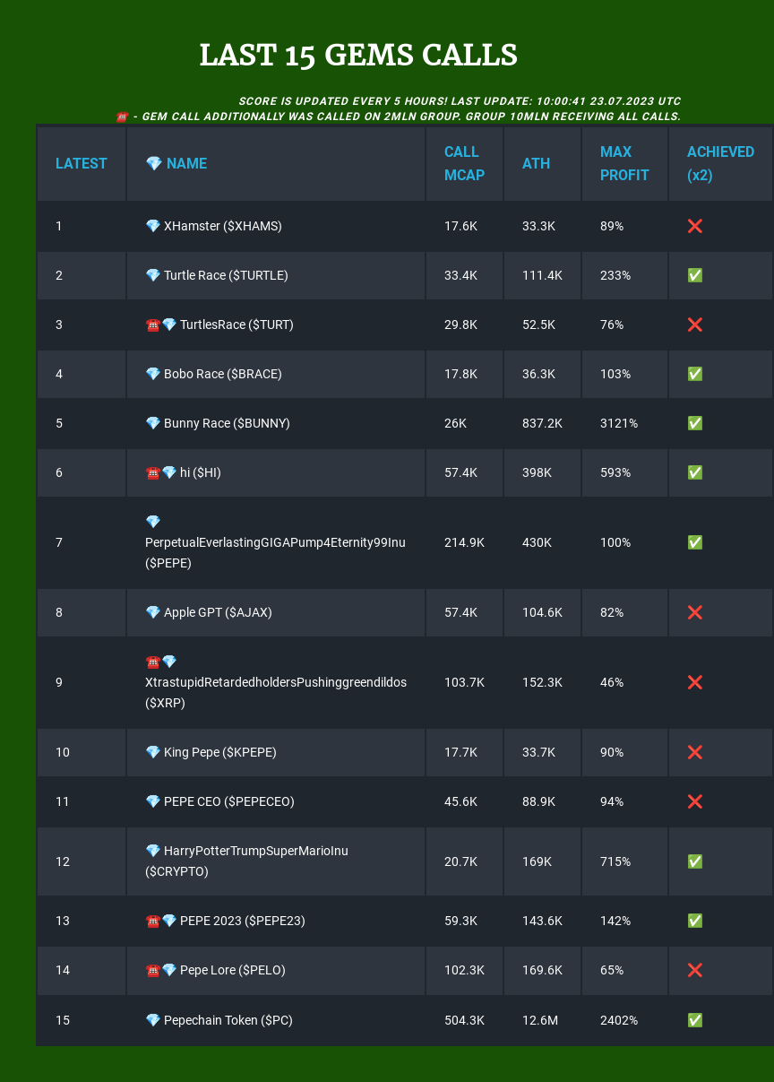Viewport: 774px width, 1082px height.
Task: Click the diamond icon in the NAME header
Action: [x=154, y=163]
